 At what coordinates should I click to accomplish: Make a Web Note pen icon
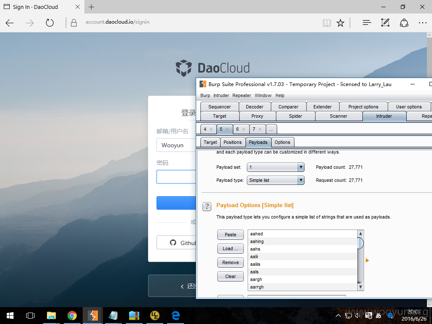(x=385, y=23)
